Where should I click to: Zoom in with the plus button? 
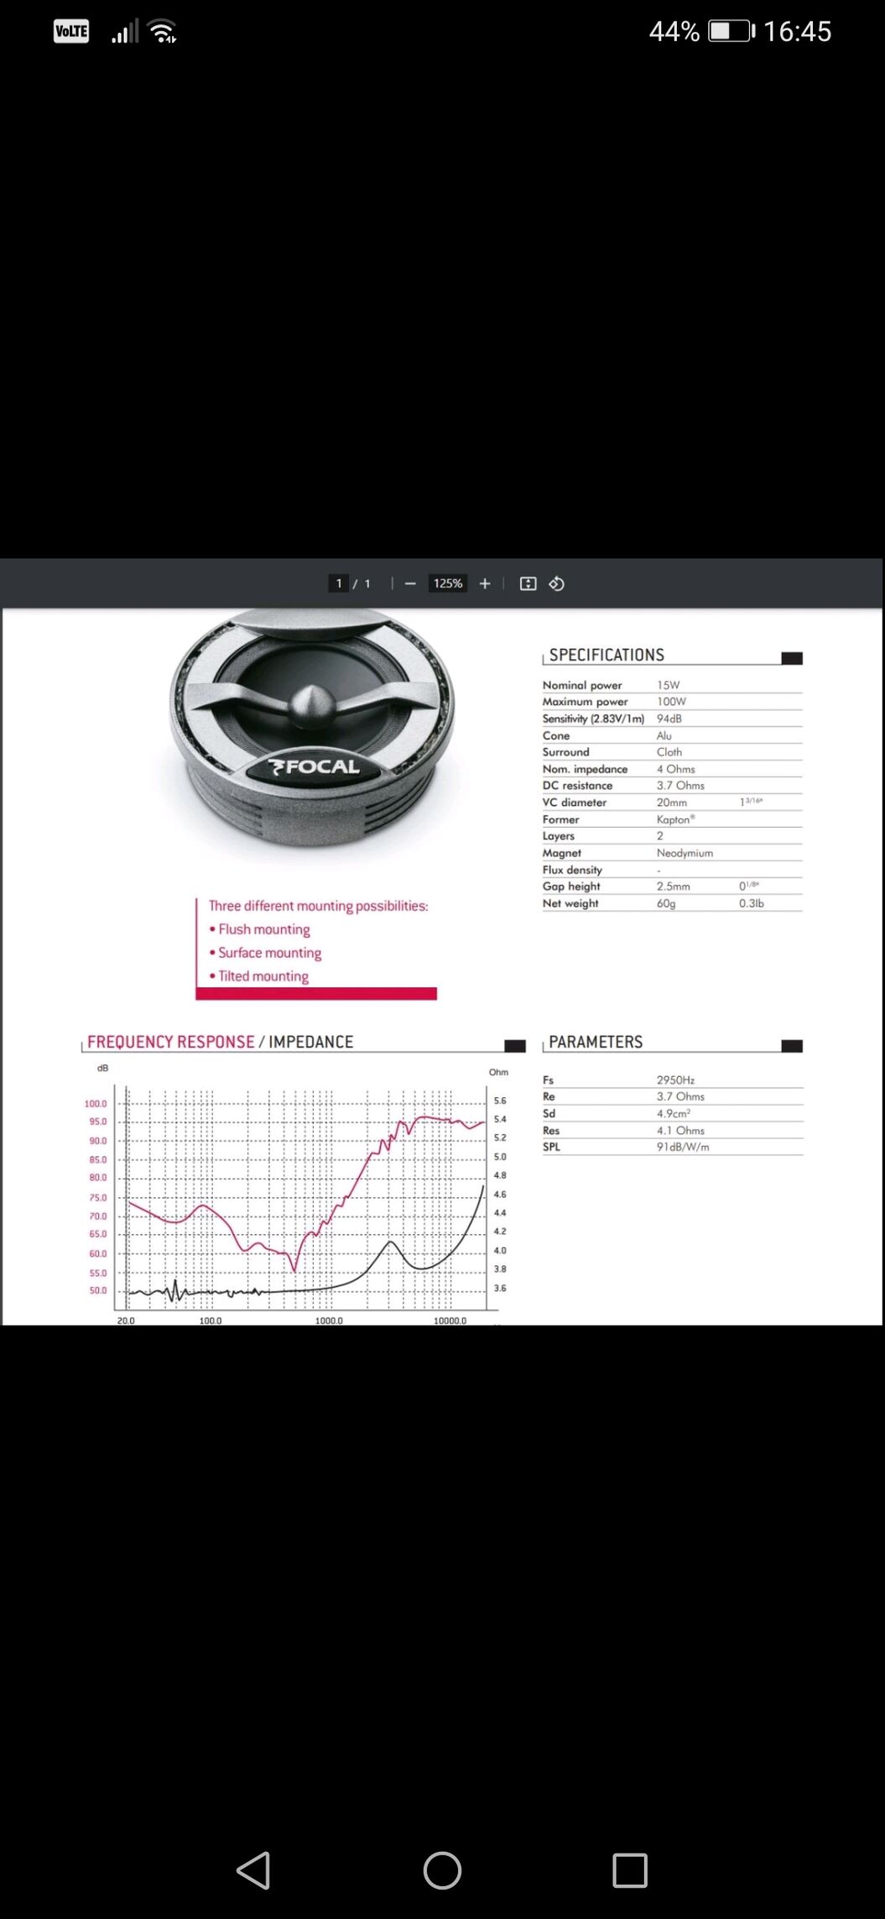pyautogui.click(x=484, y=583)
